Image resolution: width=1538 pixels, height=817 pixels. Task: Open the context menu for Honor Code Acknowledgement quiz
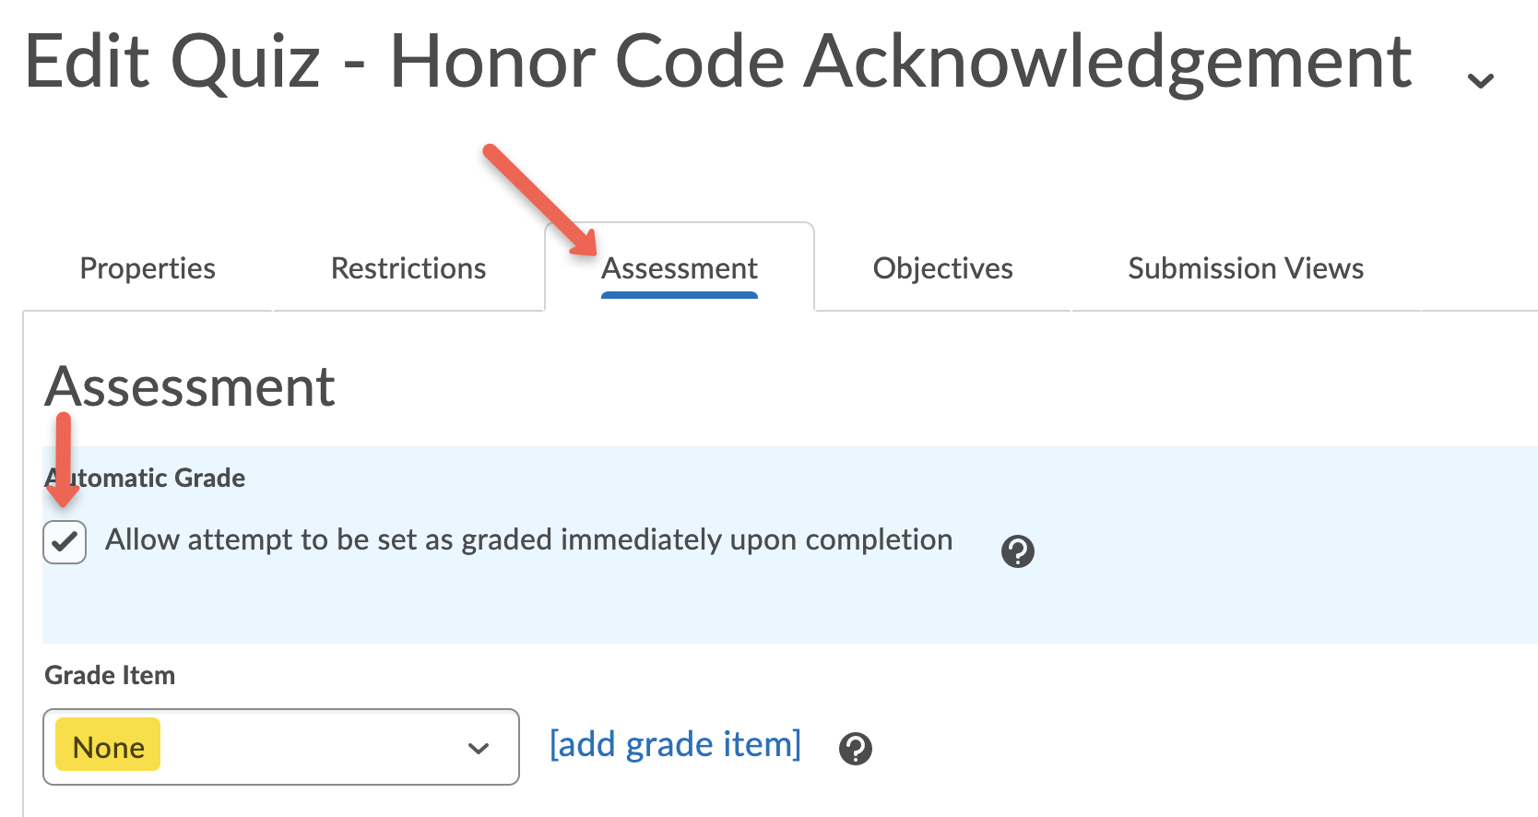click(x=1480, y=81)
